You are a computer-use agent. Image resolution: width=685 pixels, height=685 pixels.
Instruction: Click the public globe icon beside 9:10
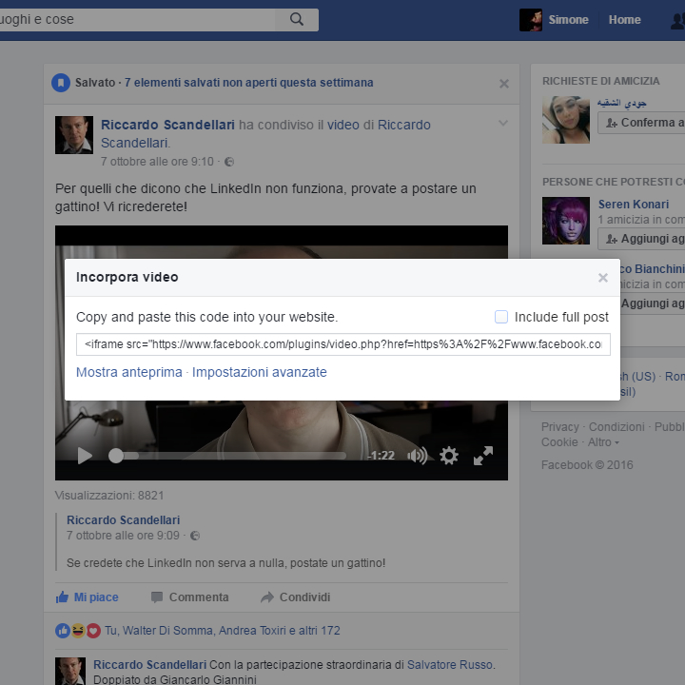pyautogui.click(x=229, y=162)
